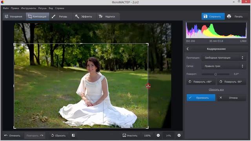Cancel cropping with Отмена

point(231,98)
